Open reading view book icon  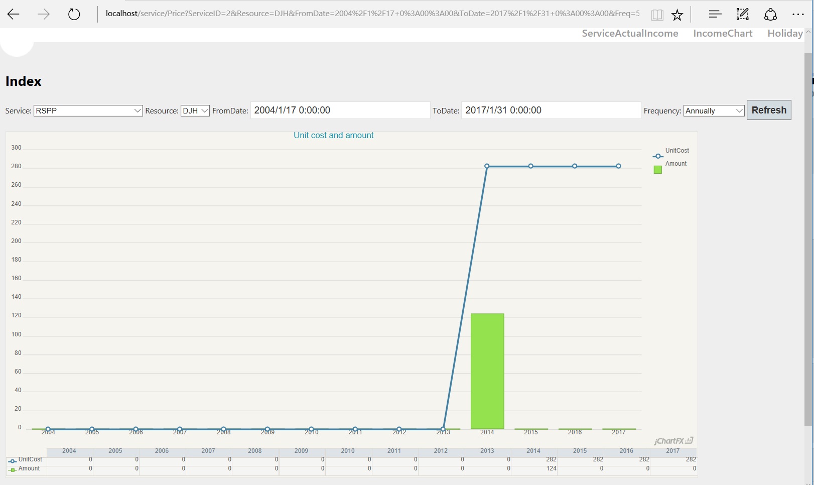coord(657,15)
